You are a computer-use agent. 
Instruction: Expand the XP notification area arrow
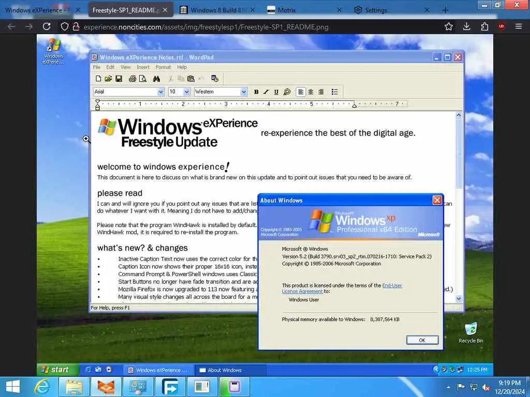(436, 369)
